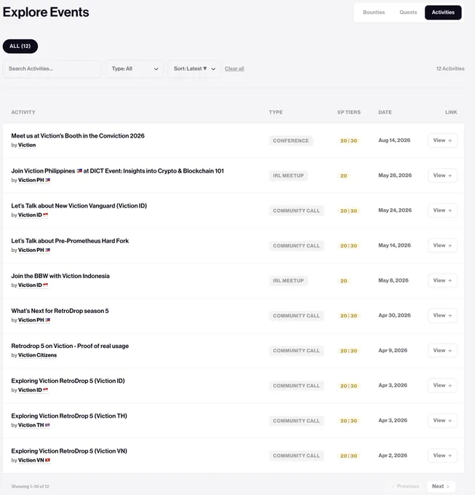This screenshot has height=495, width=475.
Task: Open organizer 'Viction TH' link
Action: (x=33, y=425)
